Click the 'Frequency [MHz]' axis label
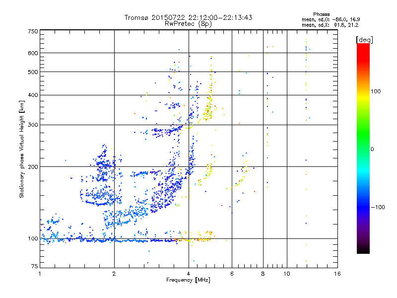 (188, 280)
